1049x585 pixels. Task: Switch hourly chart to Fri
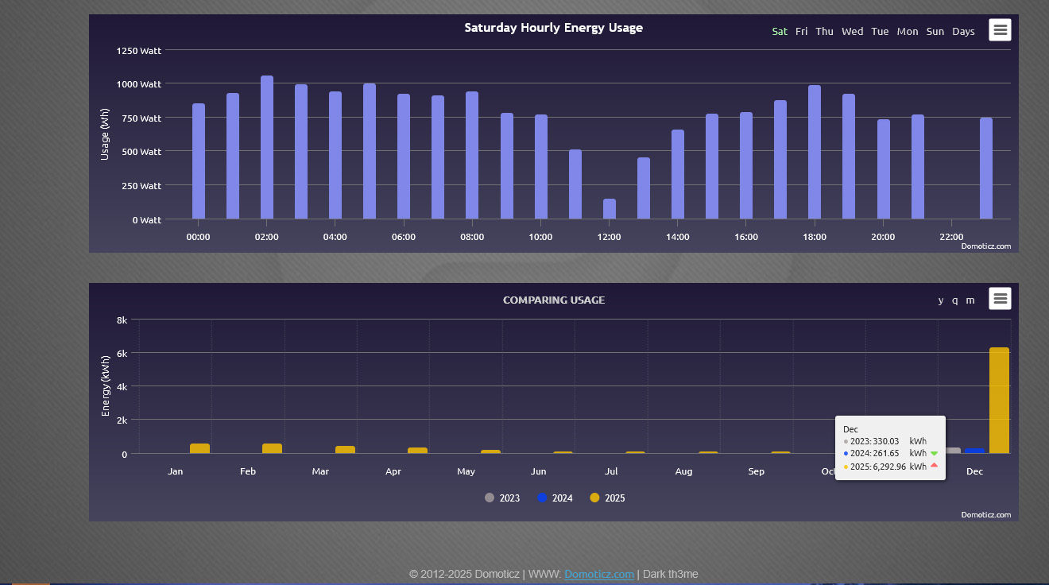[801, 32]
